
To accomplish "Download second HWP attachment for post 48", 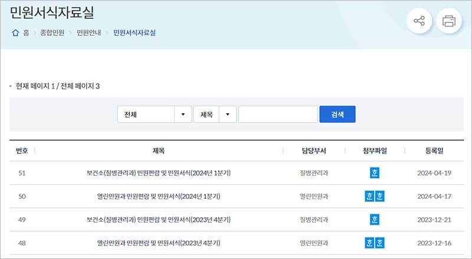I will tap(380, 242).
